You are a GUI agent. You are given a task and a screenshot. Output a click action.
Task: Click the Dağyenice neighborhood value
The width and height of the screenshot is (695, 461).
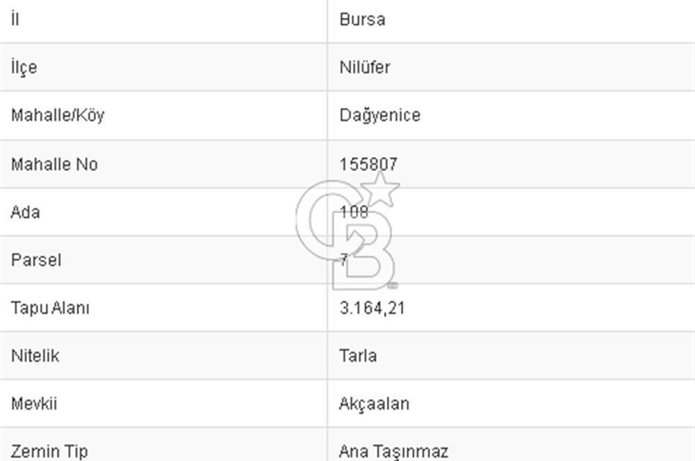(379, 115)
